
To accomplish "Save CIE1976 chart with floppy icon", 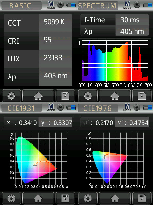I will pyautogui.click(x=142, y=198).
